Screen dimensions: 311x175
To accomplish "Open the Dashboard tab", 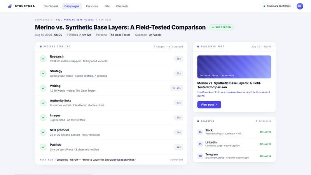I will tap(51, 6).
